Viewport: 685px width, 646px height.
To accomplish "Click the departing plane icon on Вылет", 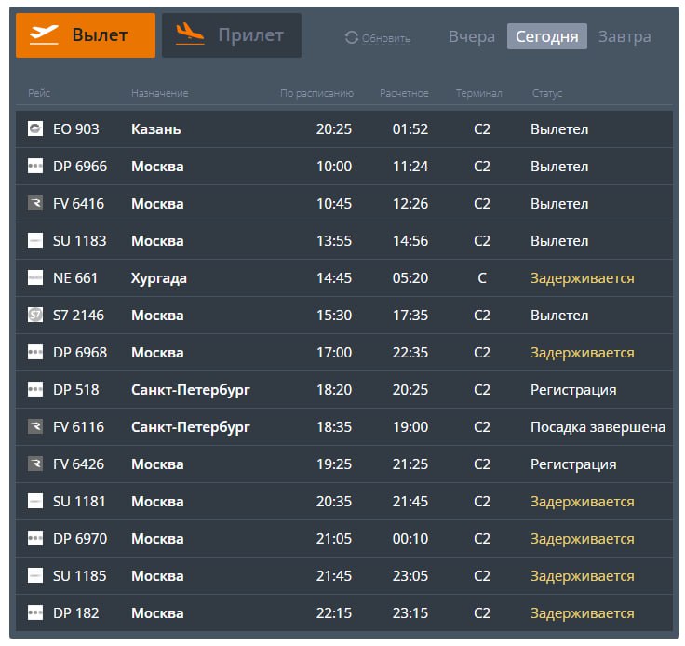I will [44, 34].
